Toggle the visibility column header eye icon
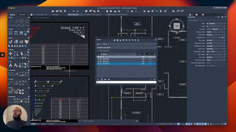The height and width of the screenshot is (132, 236). pyautogui.click(x=98, y=54)
